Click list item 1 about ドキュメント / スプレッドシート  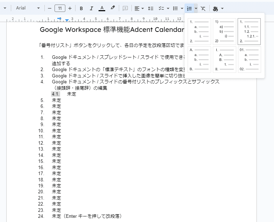[118, 57]
